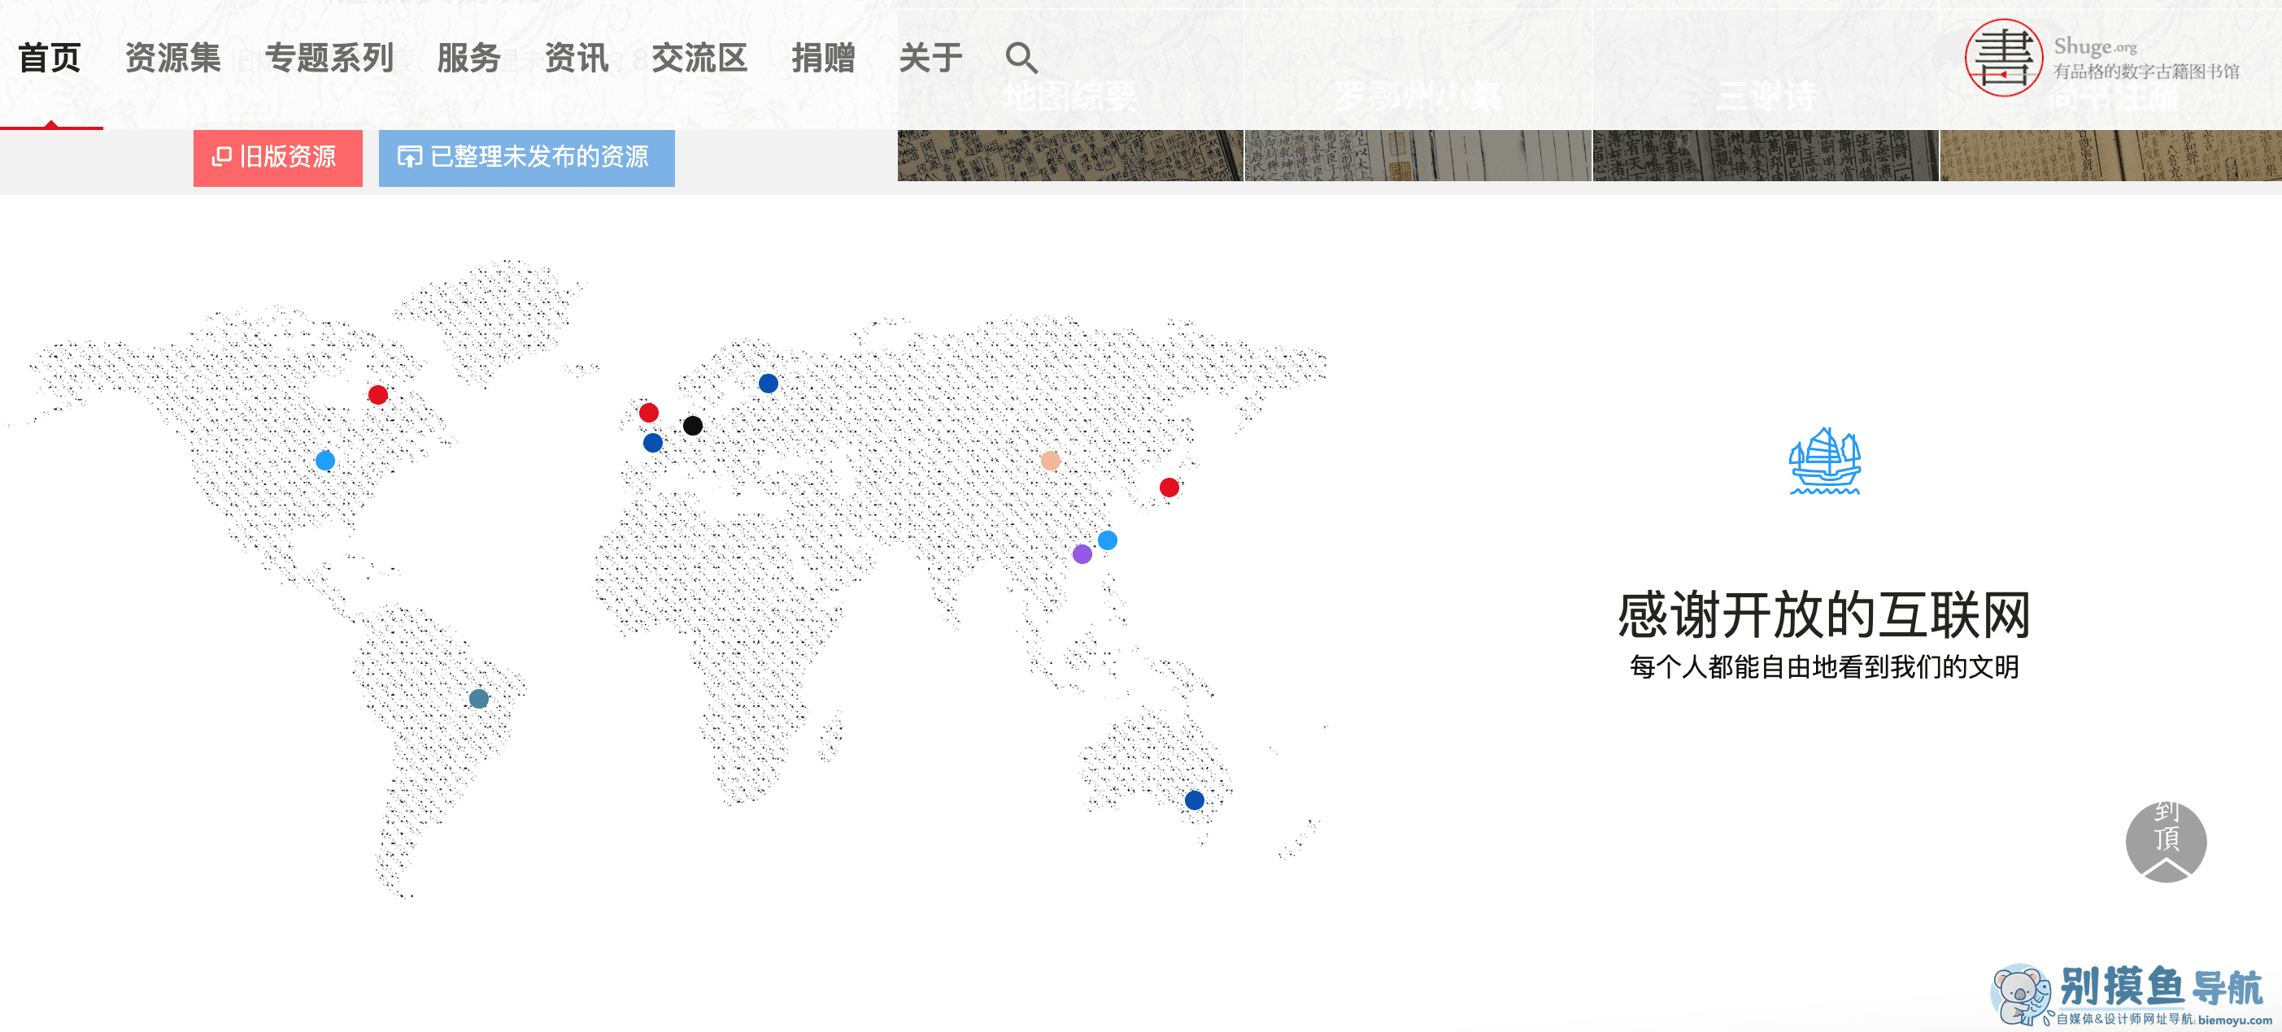Screen dimensions: 2282x1032
Task: Click the search magnifier icon
Action: 1021,59
